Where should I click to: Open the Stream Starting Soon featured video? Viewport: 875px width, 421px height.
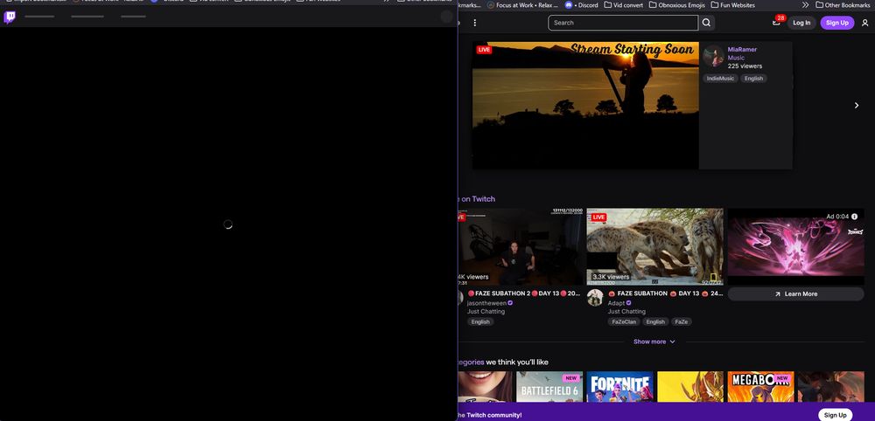(585, 105)
